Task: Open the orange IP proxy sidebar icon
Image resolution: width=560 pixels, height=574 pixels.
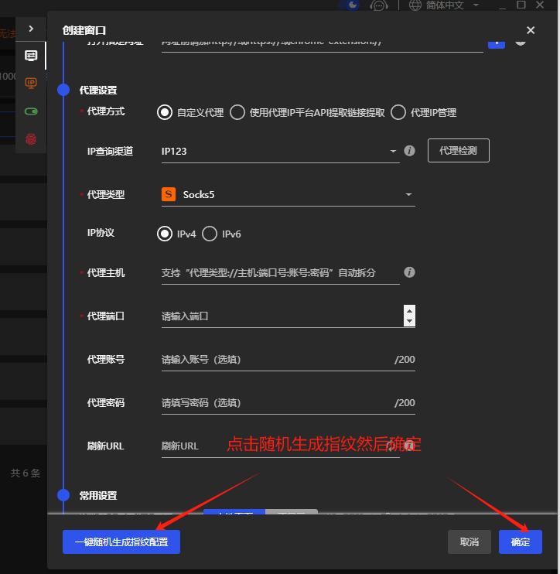Action: point(31,84)
